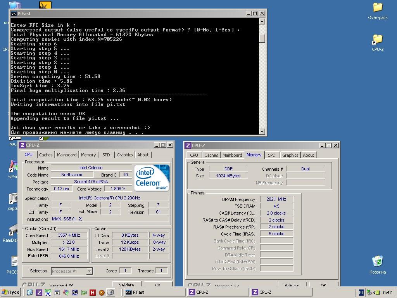
Task: Expand the Processor #1 selection dropdown
Action: click(89, 271)
